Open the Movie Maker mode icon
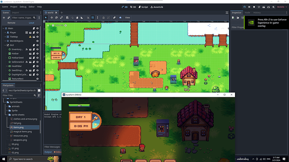 pos(274,7)
